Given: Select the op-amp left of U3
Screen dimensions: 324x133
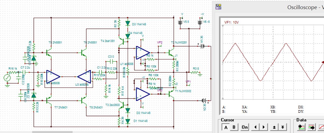Looking at the screenshot, I should [53, 77].
